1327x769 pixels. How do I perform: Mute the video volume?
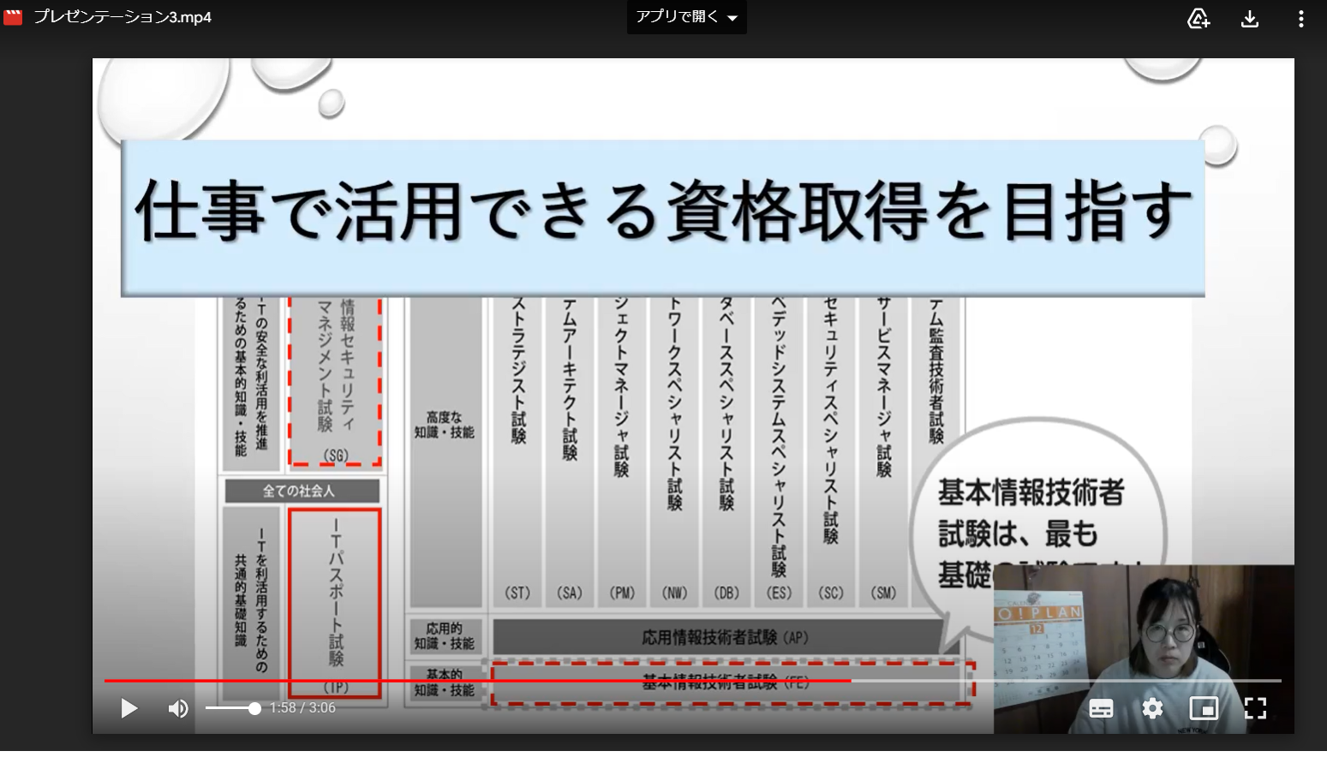click(x=178, y=708)
